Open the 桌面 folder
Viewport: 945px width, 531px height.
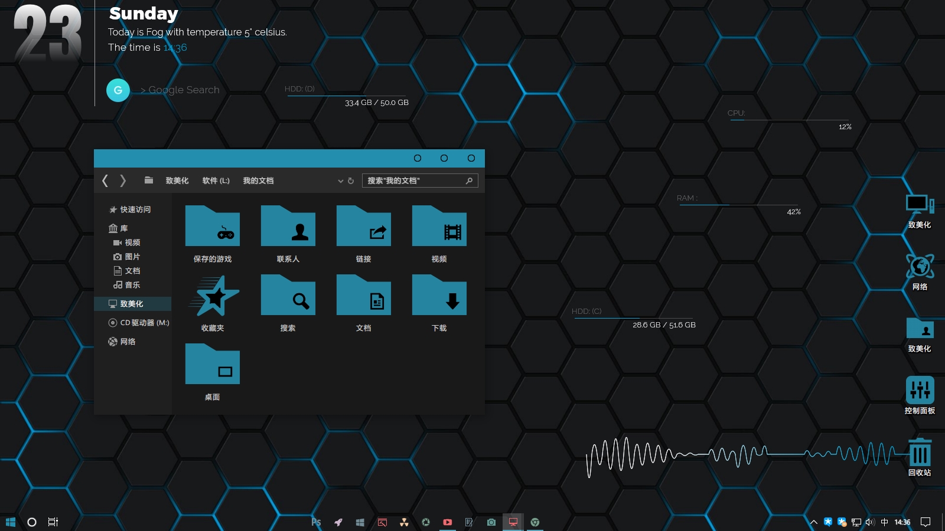(213, 365)
